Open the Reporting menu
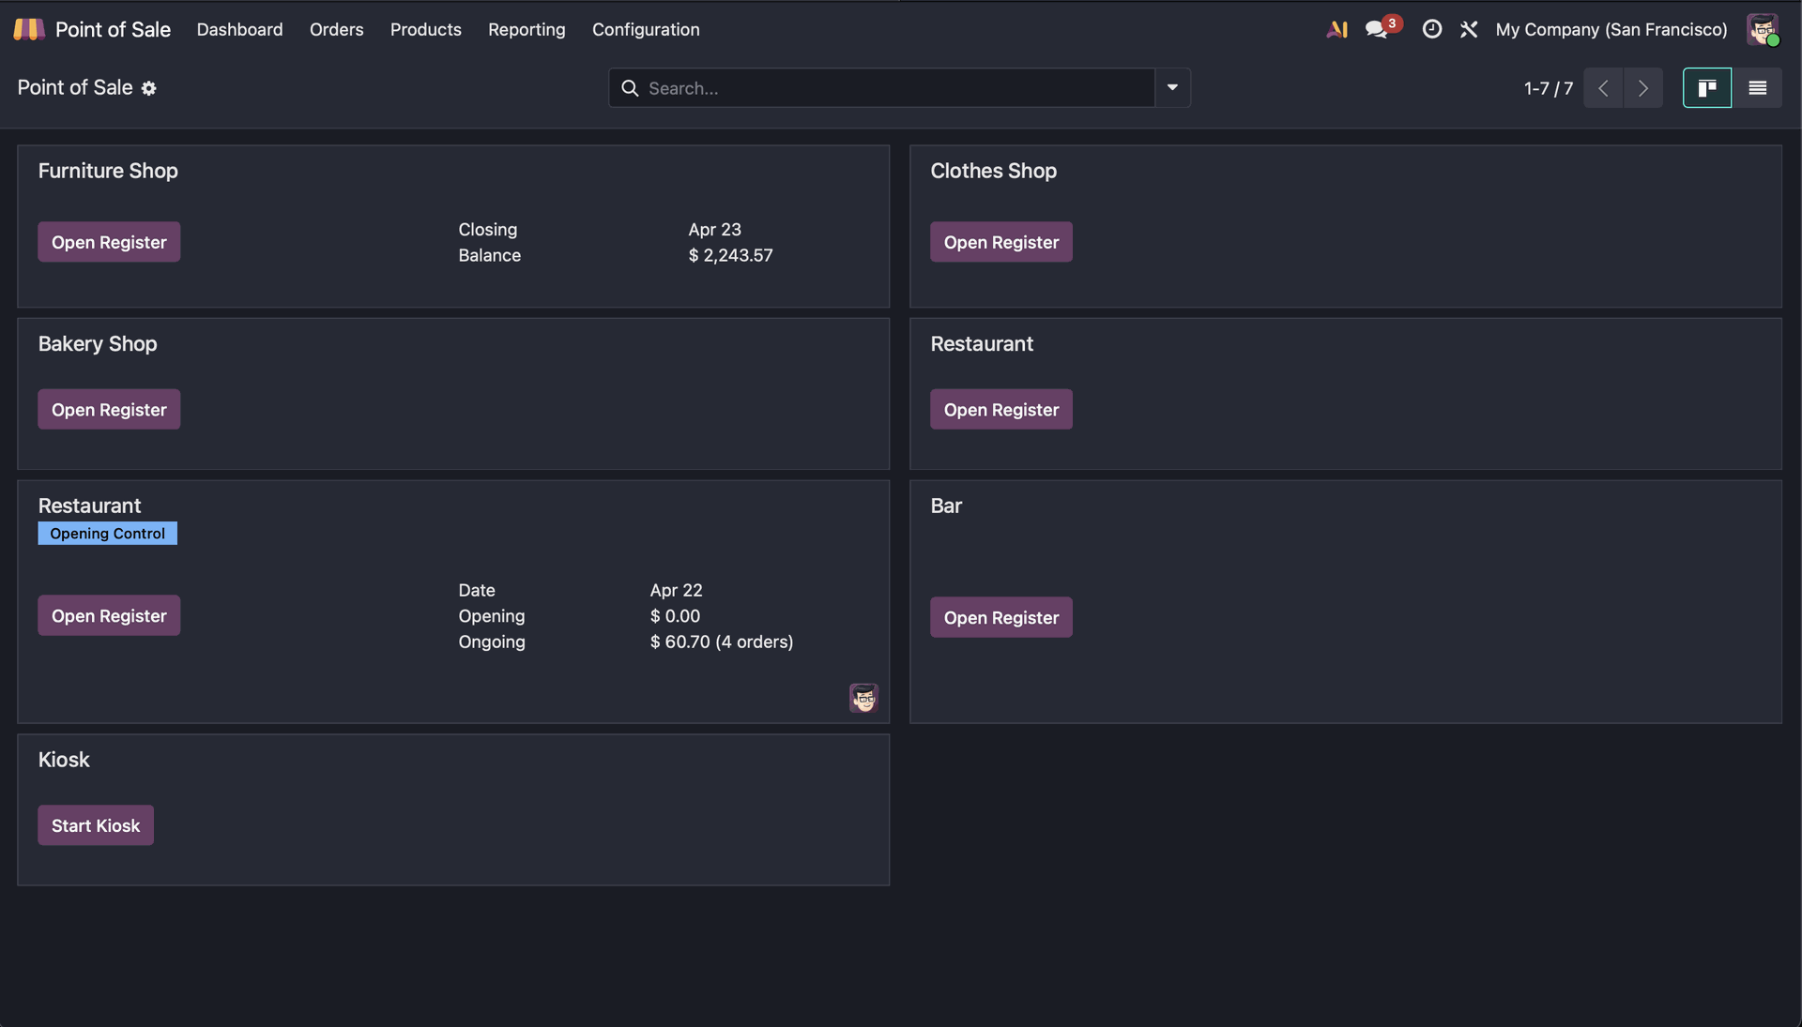The width and height of the screenshot is (1802, 1027). 527,29
